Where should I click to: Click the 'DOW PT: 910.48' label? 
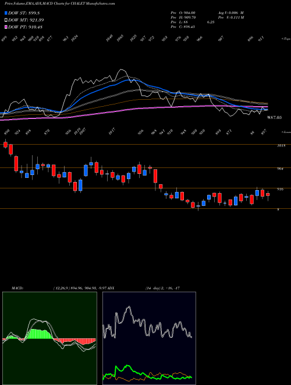pos(26,27)
